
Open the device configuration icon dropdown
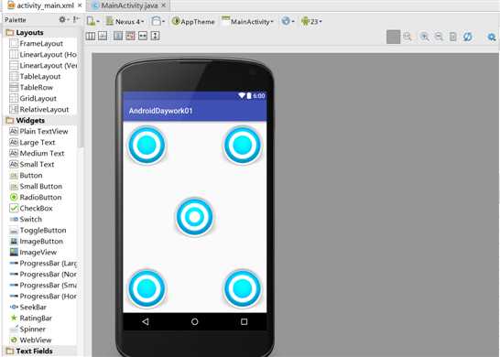pos(92,21)
